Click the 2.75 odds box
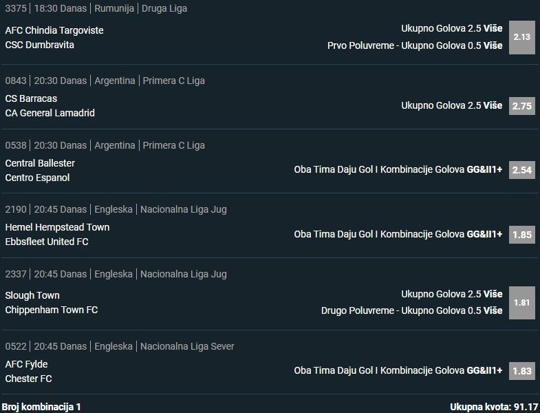This screenshot has height=413, width=540. tap(522, 106)
